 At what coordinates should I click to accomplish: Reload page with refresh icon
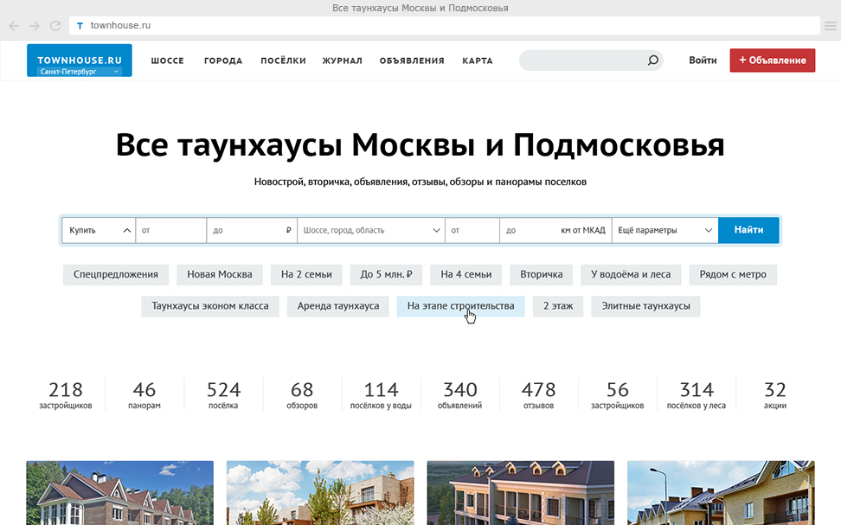(55, 26)
